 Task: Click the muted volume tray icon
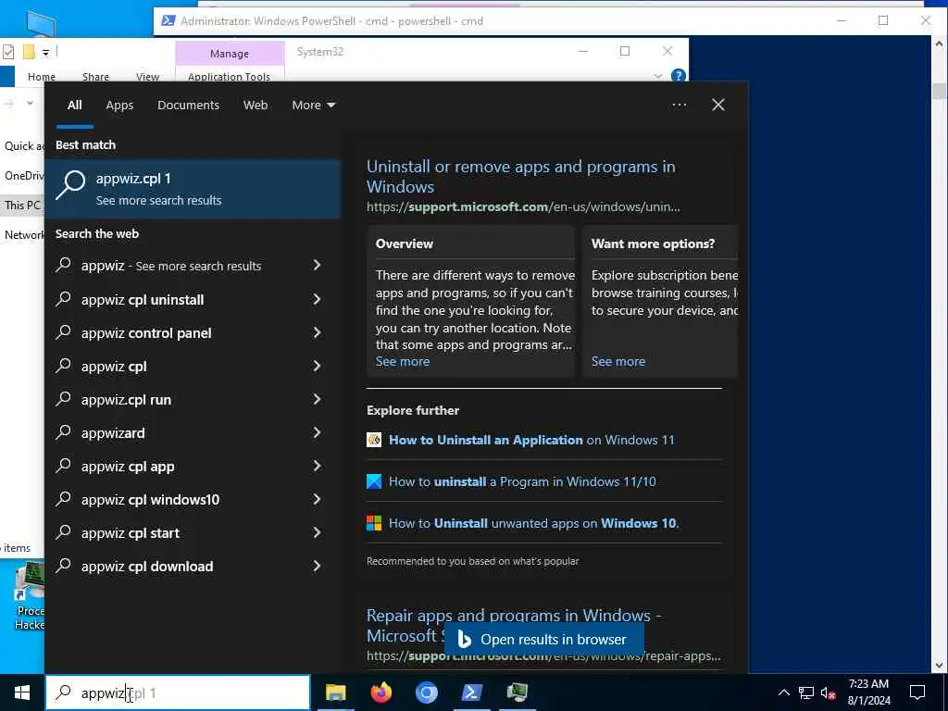pos(829,692)
